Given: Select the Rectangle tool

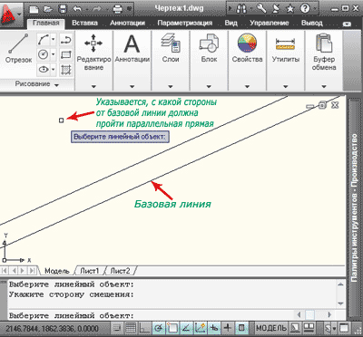Looking at the screenshot, I should [x=65, y=54].
